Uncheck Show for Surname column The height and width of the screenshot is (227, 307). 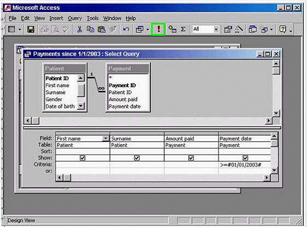point(137,158)
